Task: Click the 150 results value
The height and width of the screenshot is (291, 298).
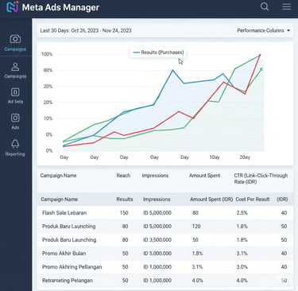Action: coord(124,213)
